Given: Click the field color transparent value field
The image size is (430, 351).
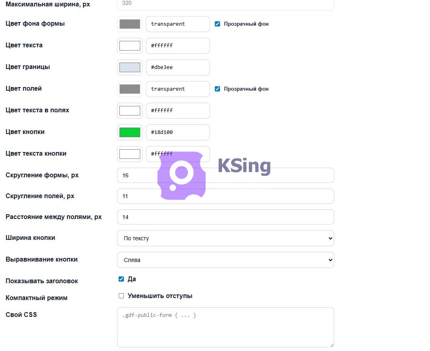Looking at the screenshot, I should 178,89.
